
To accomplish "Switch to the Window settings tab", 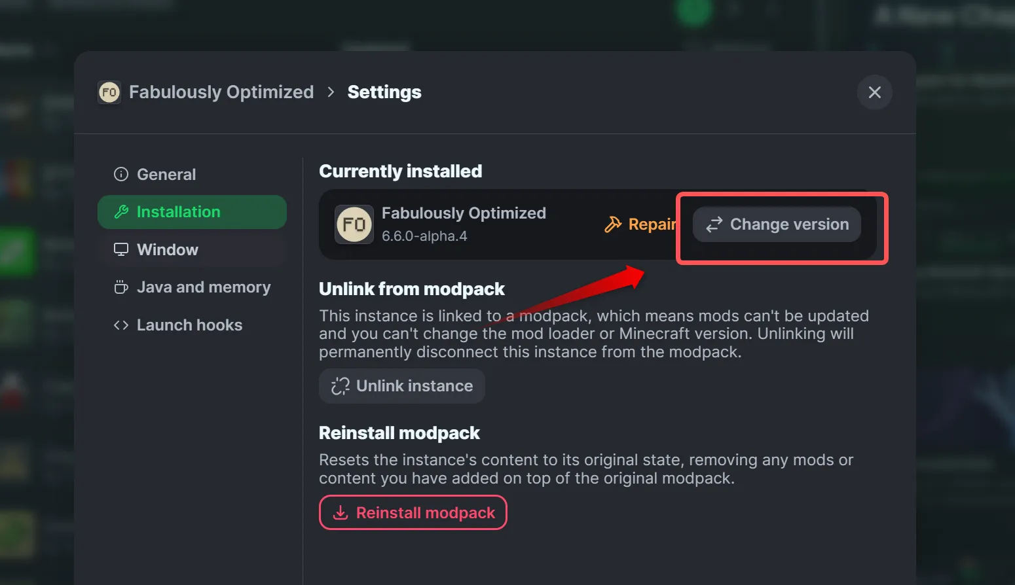I will point(168,250).
